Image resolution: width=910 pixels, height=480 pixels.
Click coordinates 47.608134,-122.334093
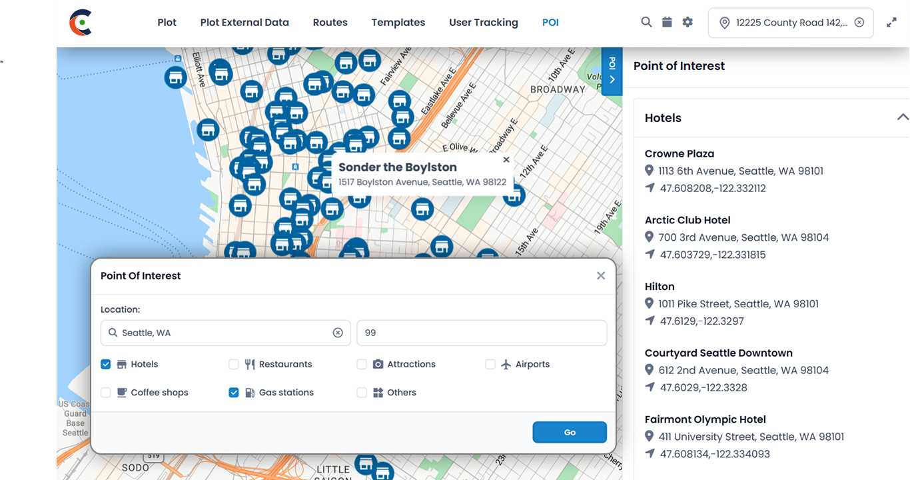click(x=715, y=454)
